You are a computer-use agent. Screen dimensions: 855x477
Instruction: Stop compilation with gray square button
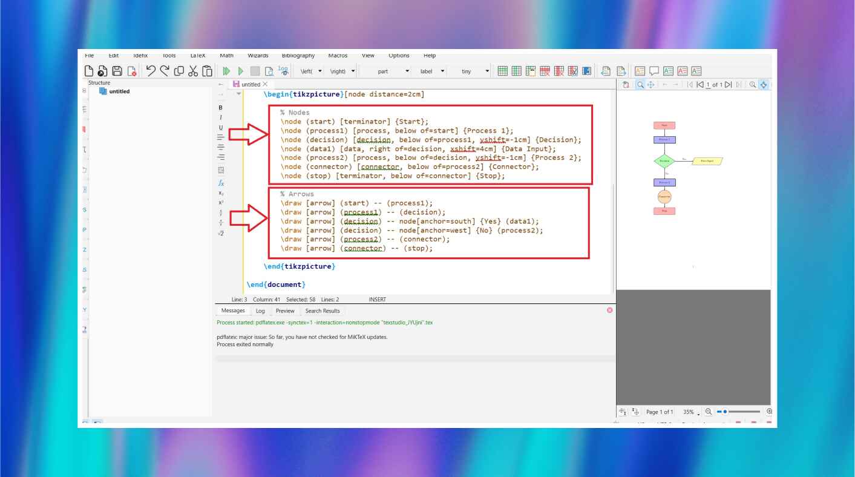tap(255, 71)
